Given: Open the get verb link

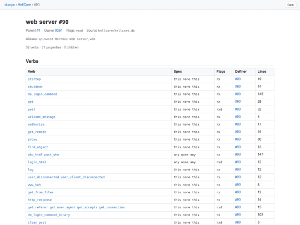Looking at the screenshot, I should tap(31, 102).
